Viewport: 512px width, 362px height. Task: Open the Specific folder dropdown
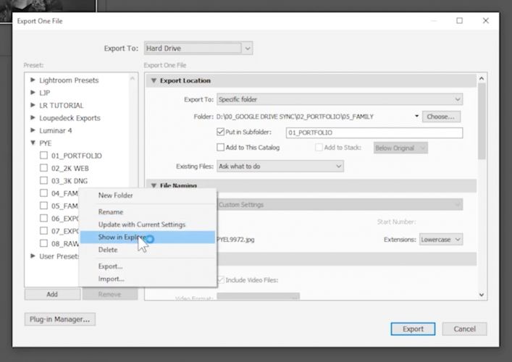click(340, 99)
